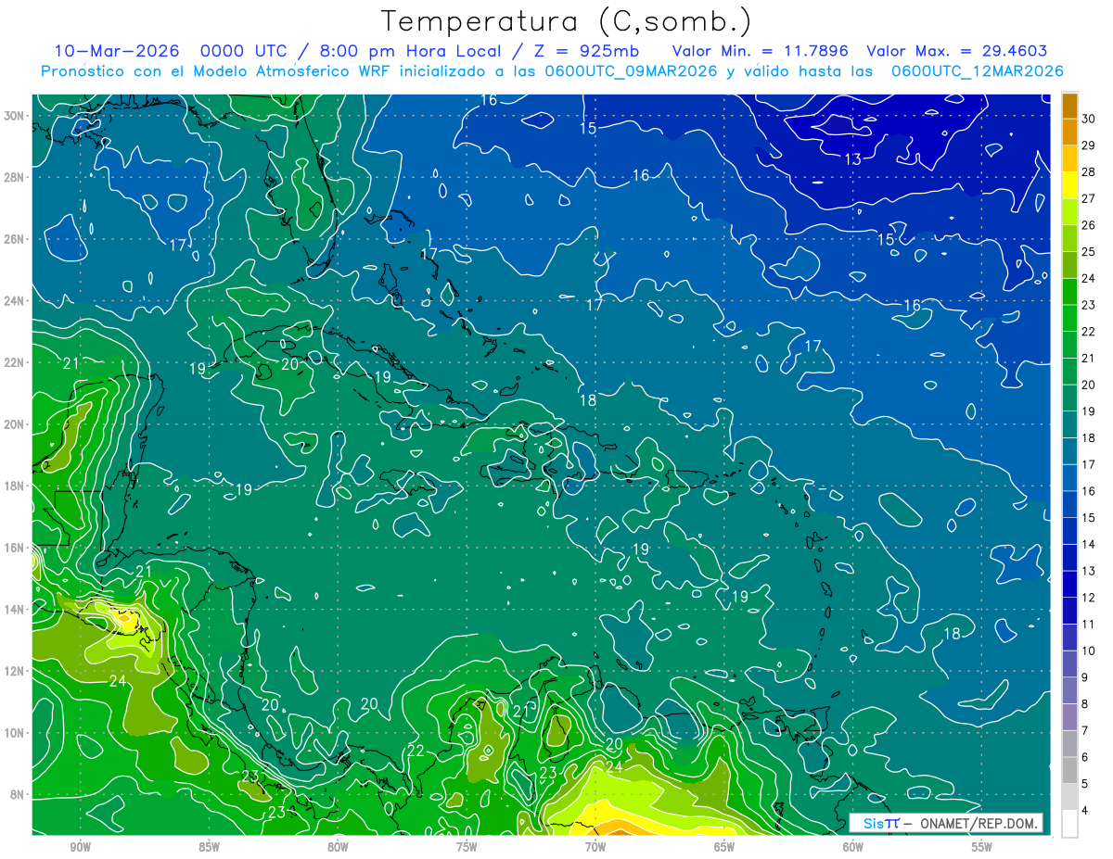The image size is (1113, 859).
Task: Click the color scale label 8
Action: click(1086, 703)
